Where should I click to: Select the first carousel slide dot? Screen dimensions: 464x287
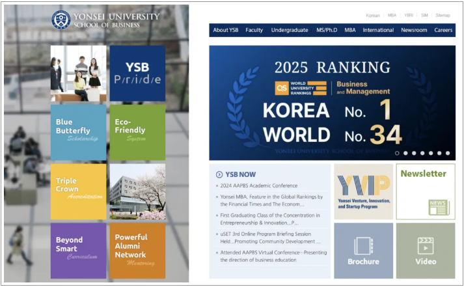(x=397, y=153)
